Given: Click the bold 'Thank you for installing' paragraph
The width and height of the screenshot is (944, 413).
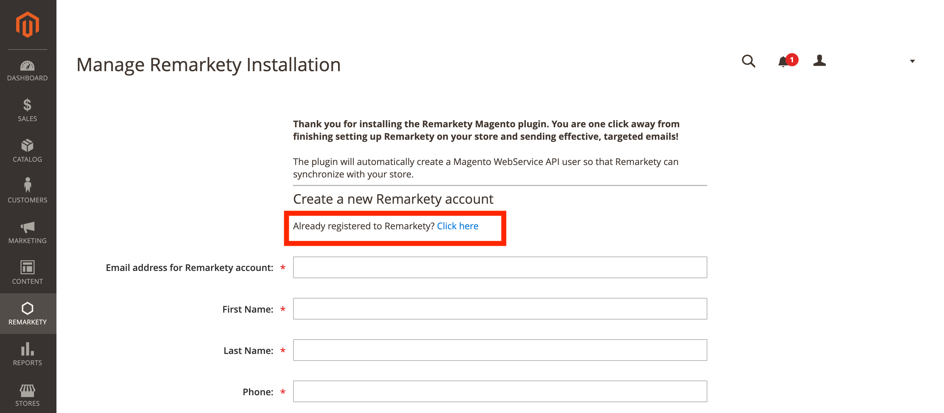Looking at the screenshot, I should pos(486,130).
